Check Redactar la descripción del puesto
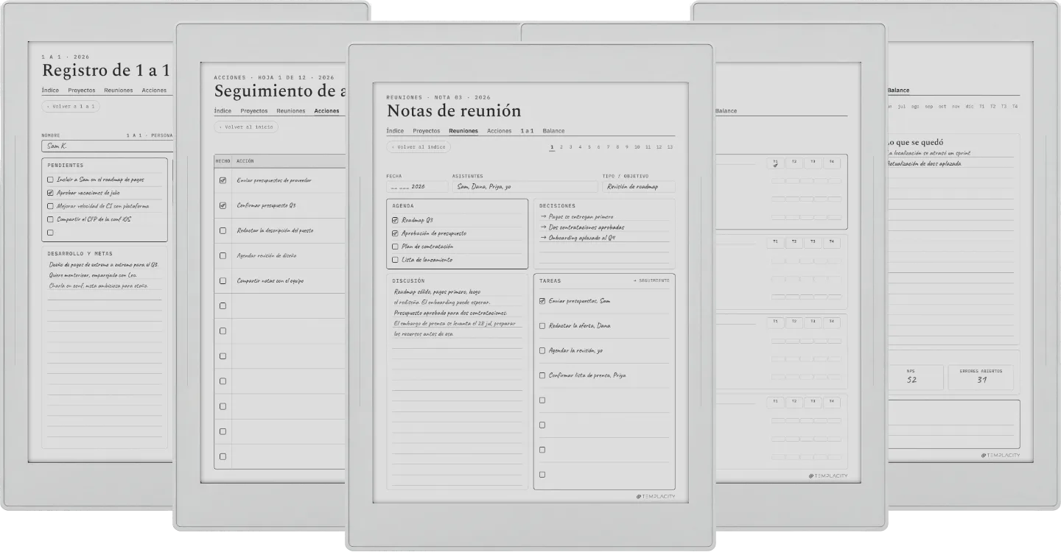The width and height of the screenshot is (1061, 552). click(223, 230)
